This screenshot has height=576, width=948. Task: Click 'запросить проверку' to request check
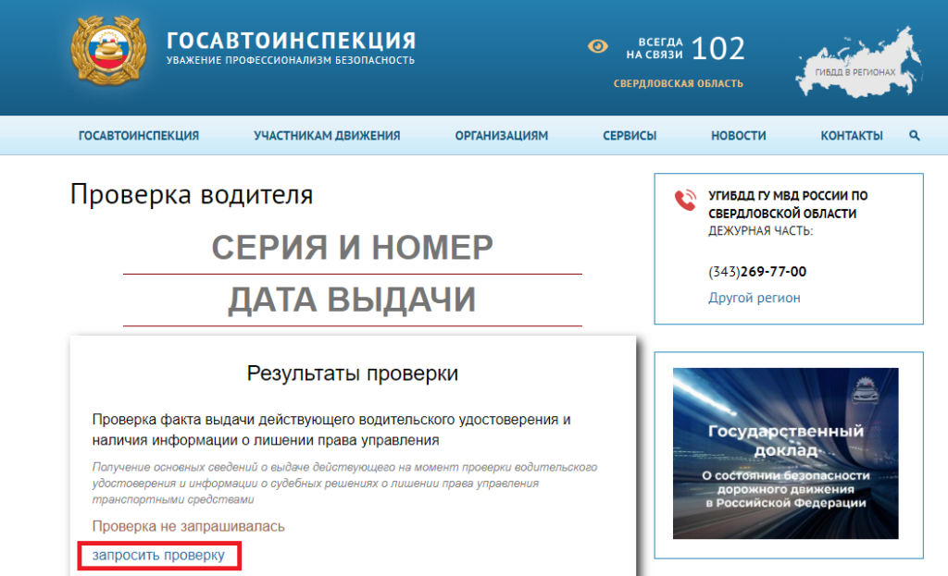point(158,556)
